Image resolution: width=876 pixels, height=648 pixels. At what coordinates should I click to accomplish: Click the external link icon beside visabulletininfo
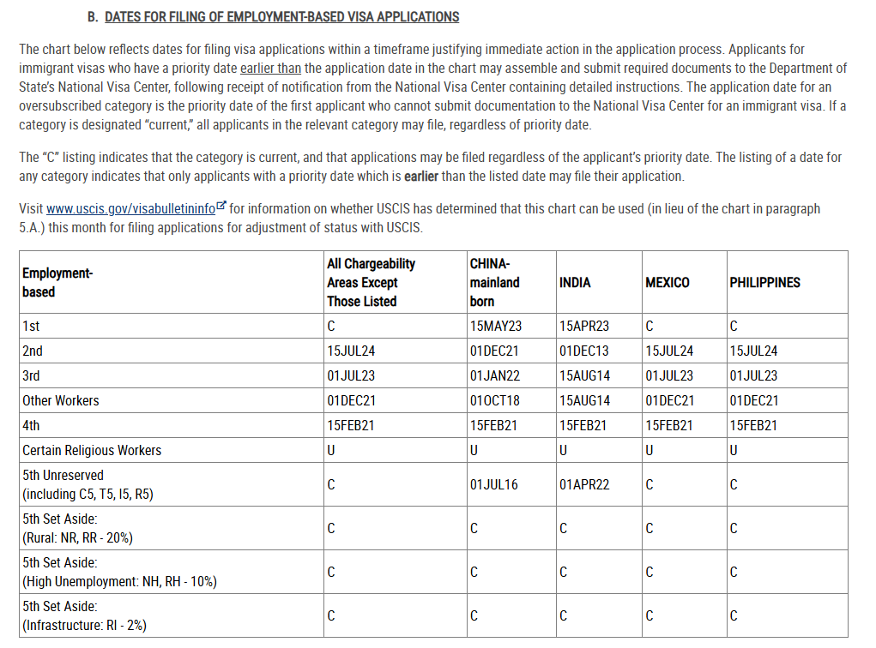point(222,207)
